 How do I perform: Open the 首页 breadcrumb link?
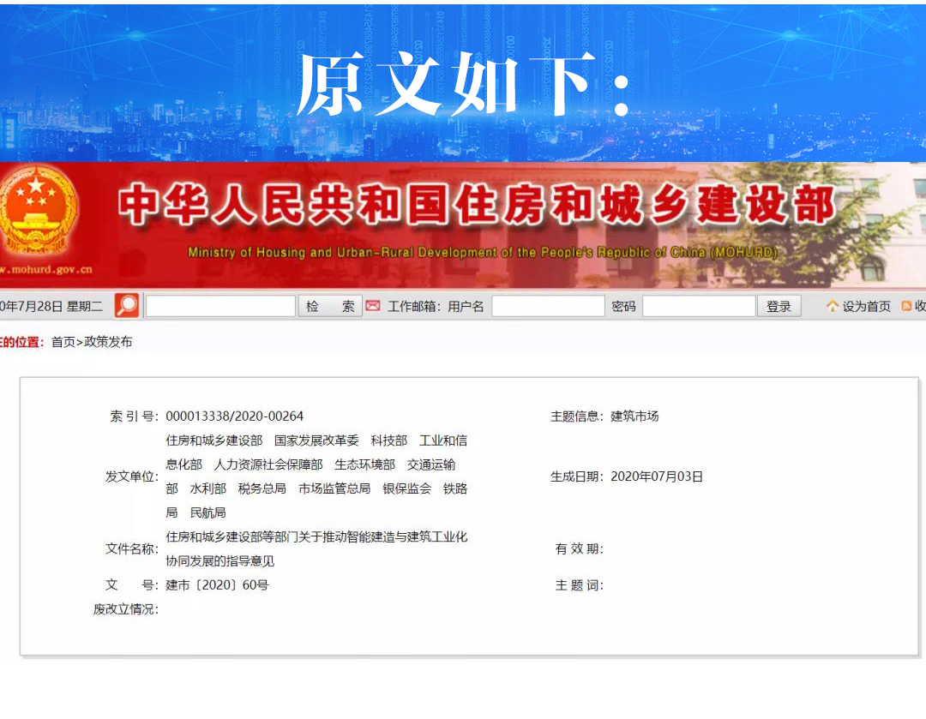point(63,342)
